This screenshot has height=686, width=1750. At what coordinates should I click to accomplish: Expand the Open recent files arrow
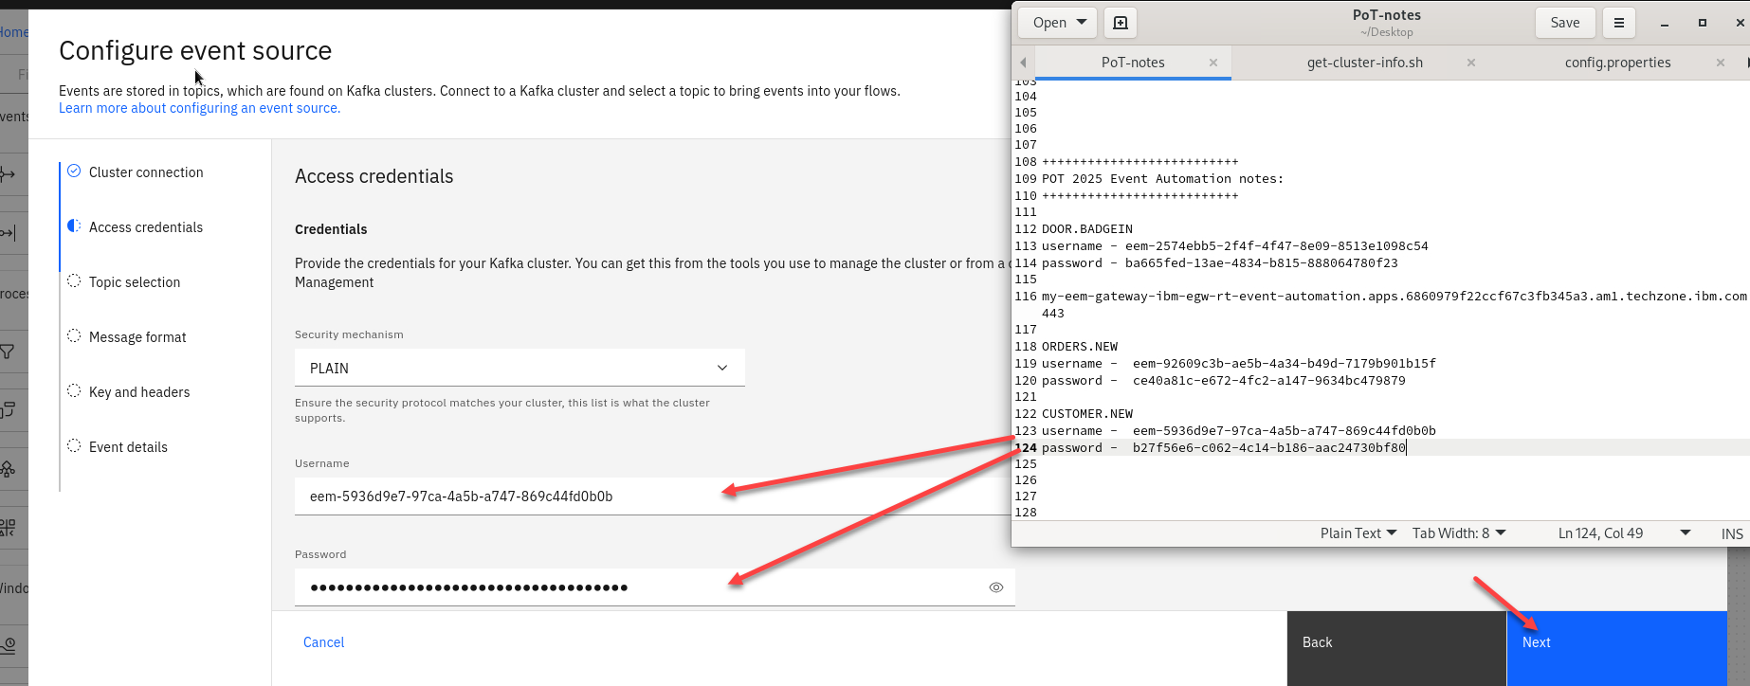click(x=1082, y=23)
